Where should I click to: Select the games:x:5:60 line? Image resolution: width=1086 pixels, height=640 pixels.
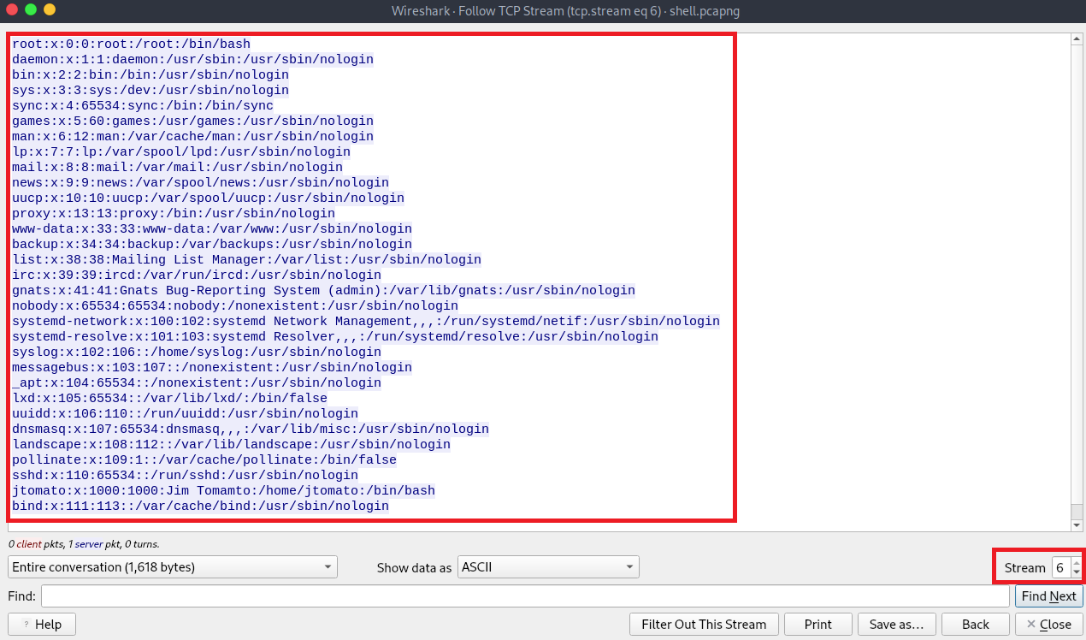click(192, 121)
